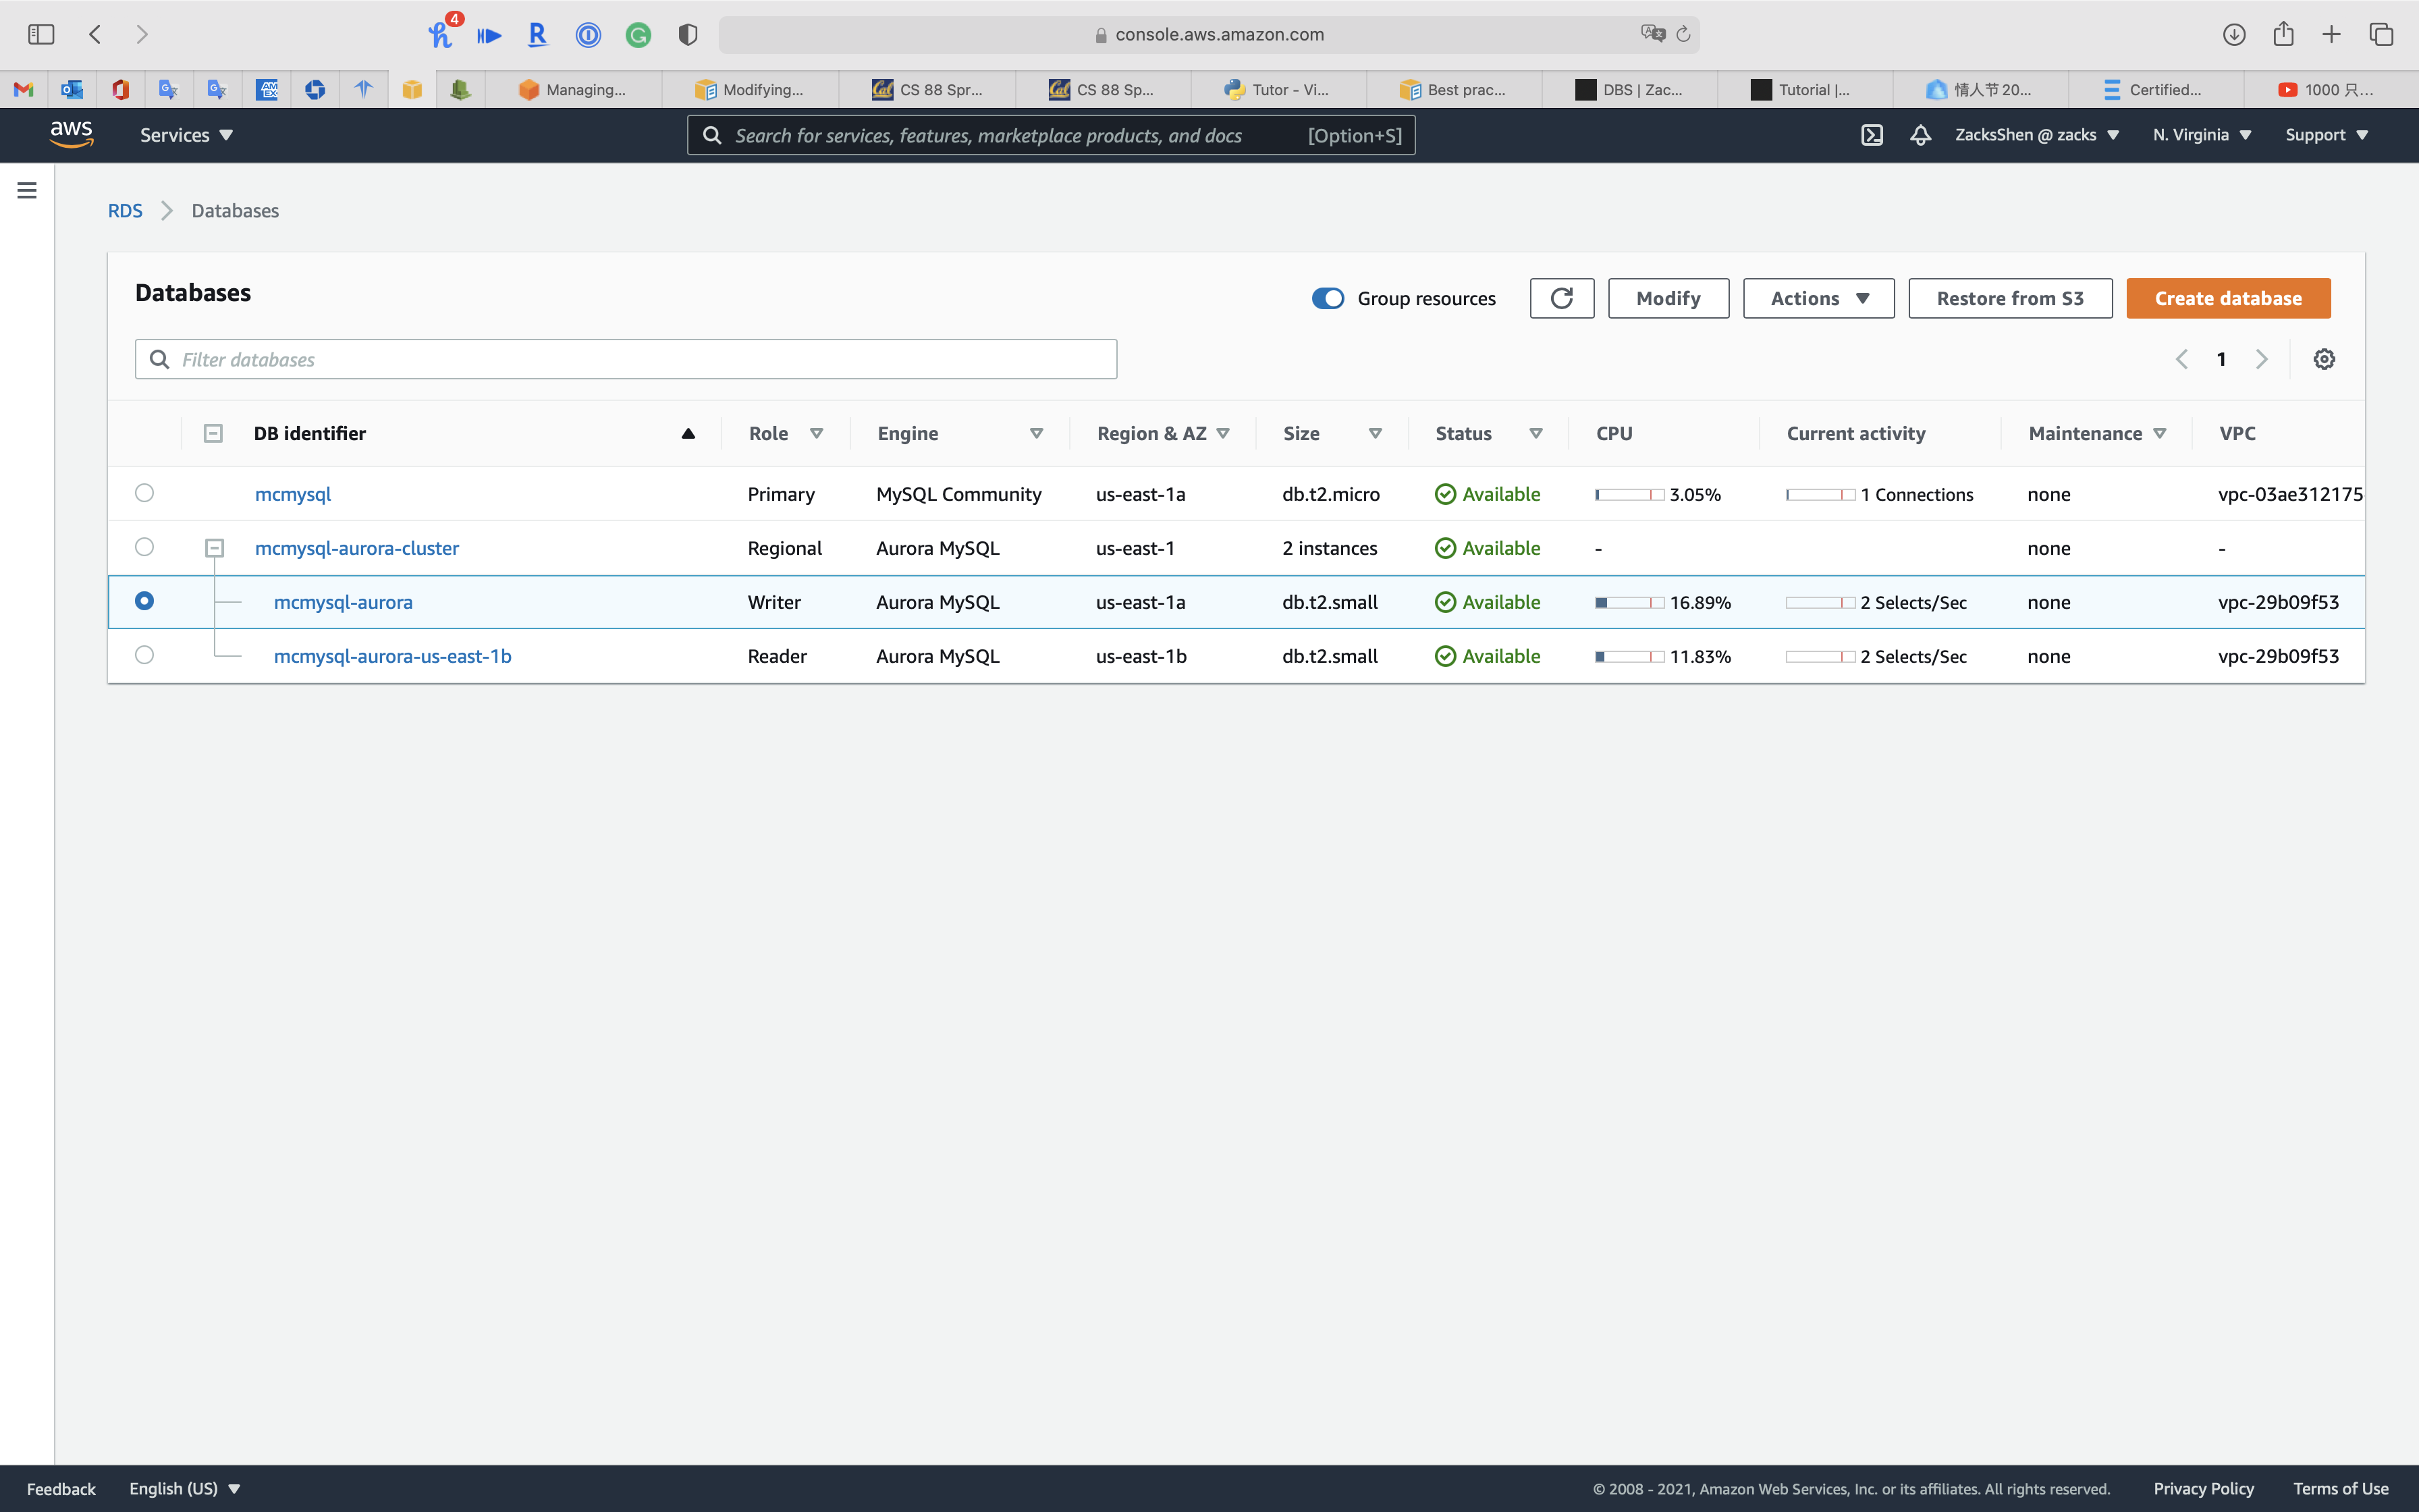Viewport: 2419px width, 1512px height.
Task: Click the Filter databases search field
Action: point(626,359)
